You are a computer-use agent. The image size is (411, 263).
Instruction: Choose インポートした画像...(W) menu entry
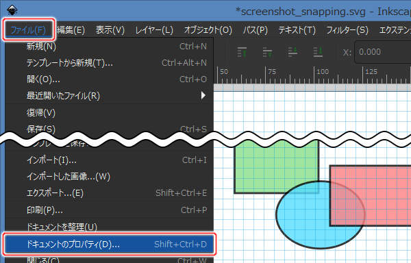[x=110, y=177]
